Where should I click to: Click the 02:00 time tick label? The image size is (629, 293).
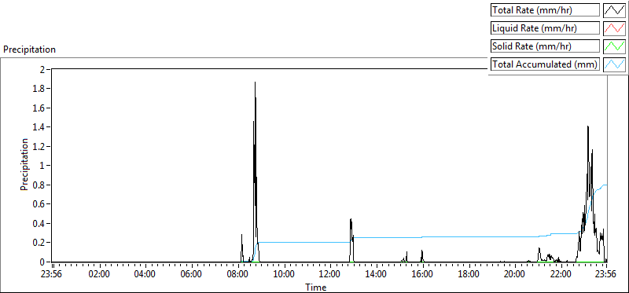tap(99, 275)
